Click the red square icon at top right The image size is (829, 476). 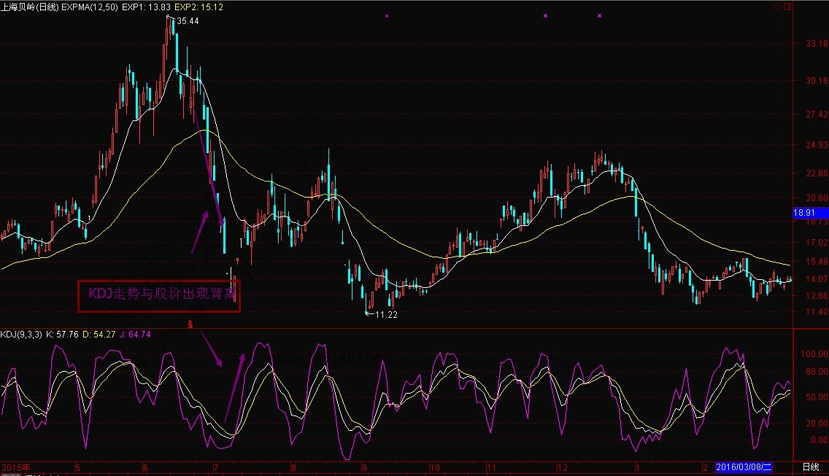click(x=787, y=7)
